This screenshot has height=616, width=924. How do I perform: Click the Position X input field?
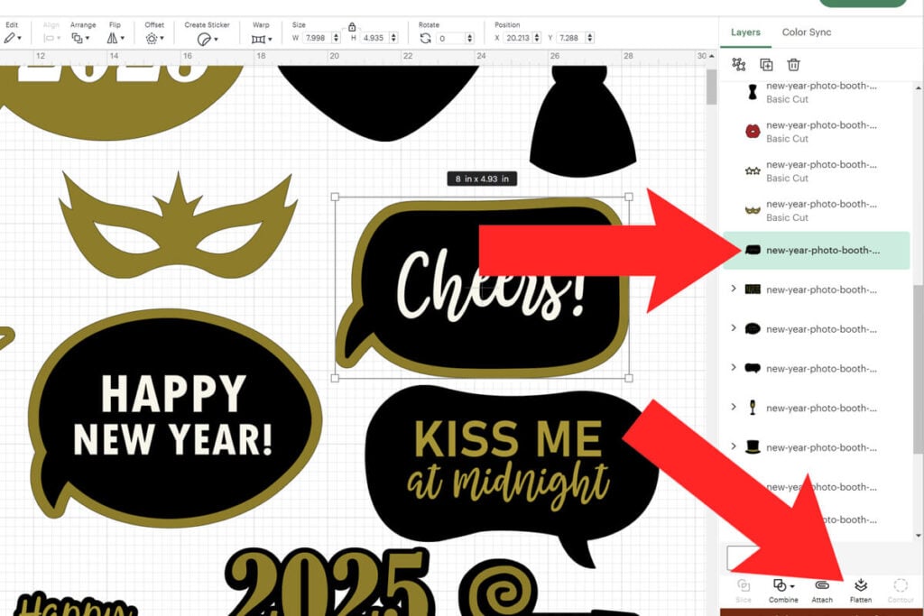(x=517, y=38)
